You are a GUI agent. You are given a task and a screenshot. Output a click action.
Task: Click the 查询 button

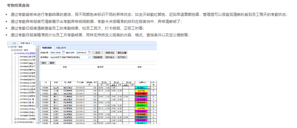pyautogui.click(x=98, y=53)
